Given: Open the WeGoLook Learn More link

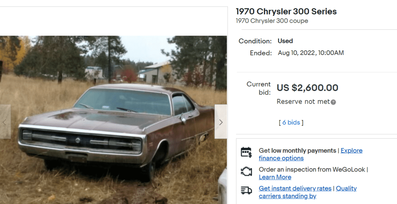Looking at the screenshot, I should (275, 177).
